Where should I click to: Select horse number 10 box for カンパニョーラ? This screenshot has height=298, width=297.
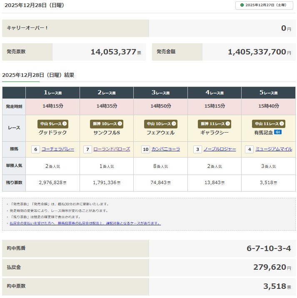(145, 149)
